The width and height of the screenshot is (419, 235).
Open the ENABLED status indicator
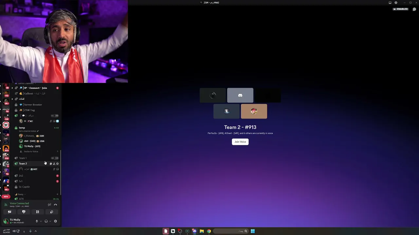[400, 9]
